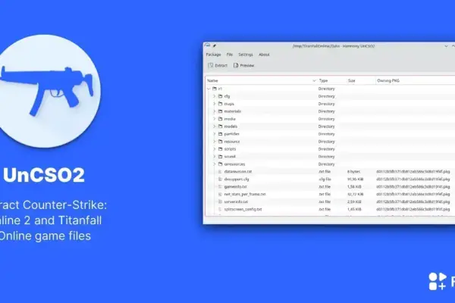Click the app icon in the title bar
This screenshot has width=455, height=303.
point(207,45)
